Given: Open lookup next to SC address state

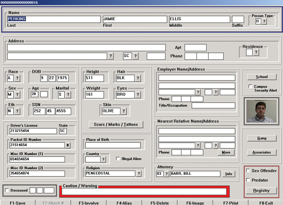Looking at the screenshot, I should click(x=135, y=56).
